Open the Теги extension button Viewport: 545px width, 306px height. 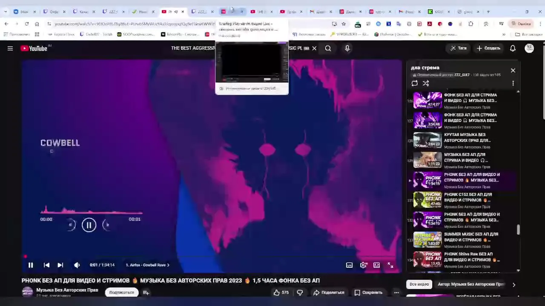click(x=458, y=48)
